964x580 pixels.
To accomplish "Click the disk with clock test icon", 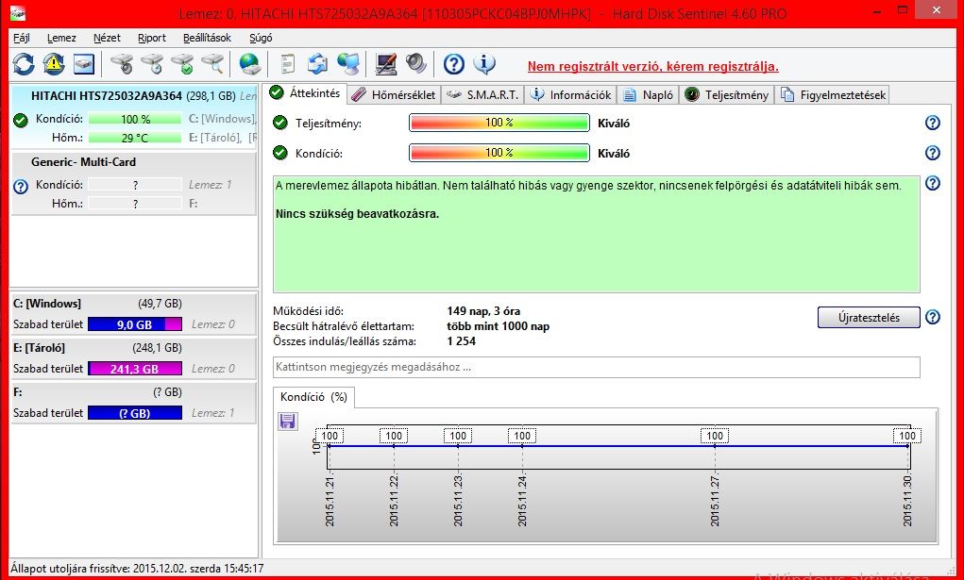I will [x=152, y=64].
